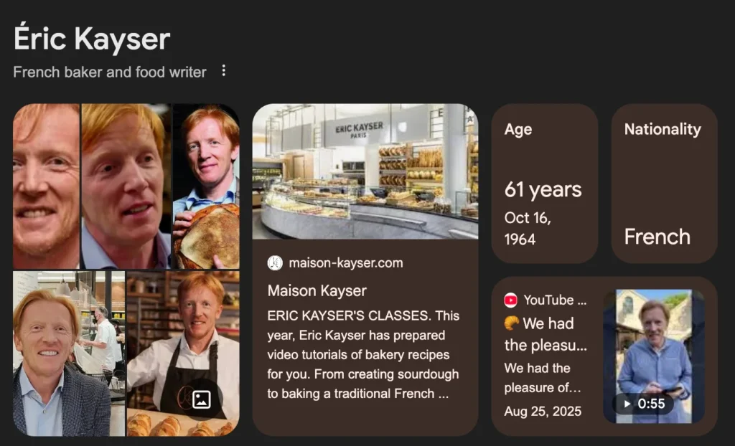Image resolution: width=735 pixels, height=446 pixels.
Task: Click the maison-kayser.com site favicon
Action: click(275, 263)
